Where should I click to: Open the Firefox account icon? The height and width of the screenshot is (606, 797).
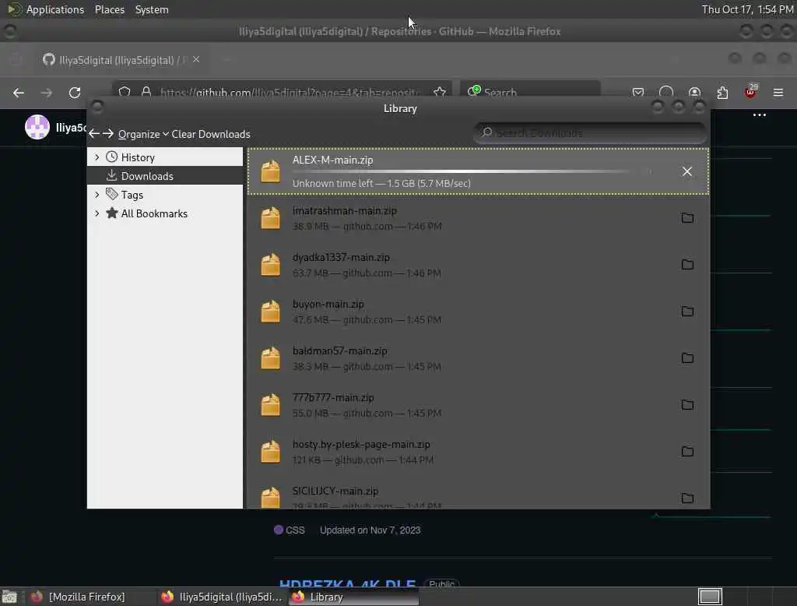coord(694,93)
